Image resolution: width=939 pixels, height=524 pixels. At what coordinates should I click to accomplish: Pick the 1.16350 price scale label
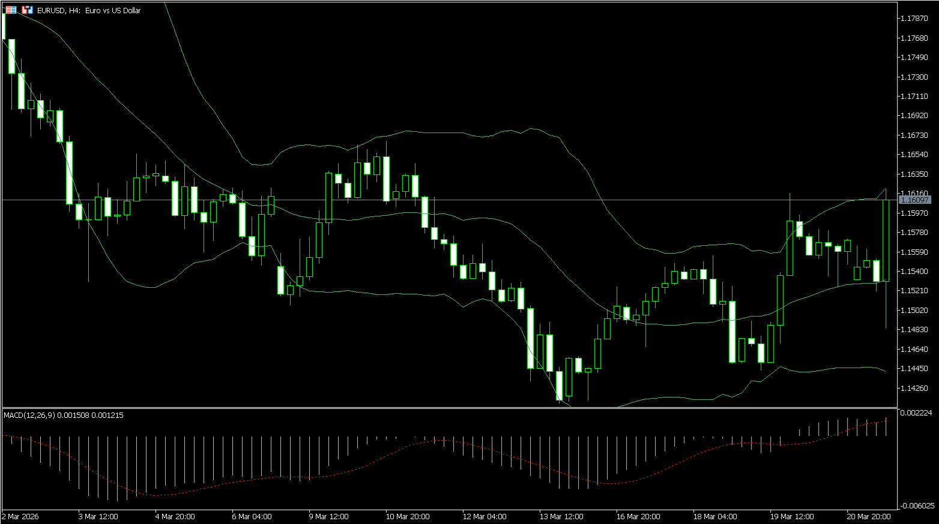tap(914, 174)
